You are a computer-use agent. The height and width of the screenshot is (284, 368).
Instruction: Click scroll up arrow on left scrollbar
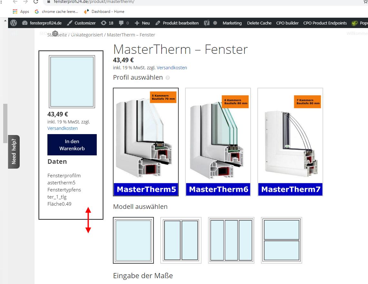[x=5, y=21]
